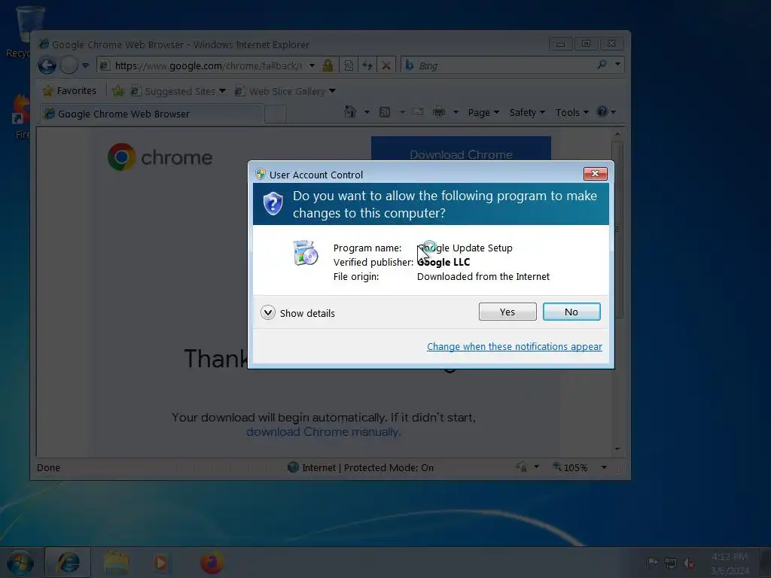Click Forward arrow in Internet Explorer
Screen dimensions: 771x578
(69, 65)
